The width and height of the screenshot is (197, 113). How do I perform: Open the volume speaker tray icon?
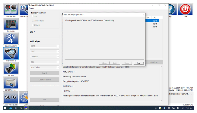(x=178, y=108)
